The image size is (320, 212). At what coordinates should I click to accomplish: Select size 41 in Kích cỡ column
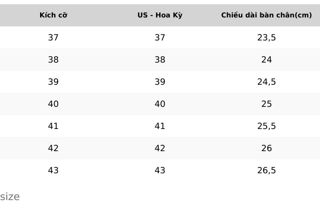(x=53, y=126)
